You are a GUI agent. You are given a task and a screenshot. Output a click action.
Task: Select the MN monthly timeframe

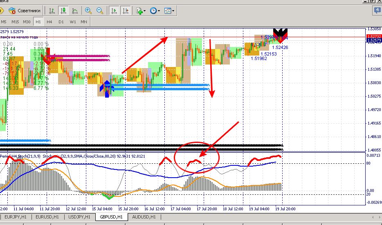(83, 22)
